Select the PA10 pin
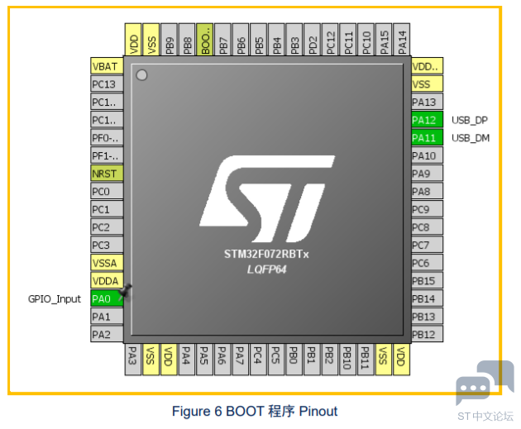The width and height of the screenshot is (521, 429). 427,155
